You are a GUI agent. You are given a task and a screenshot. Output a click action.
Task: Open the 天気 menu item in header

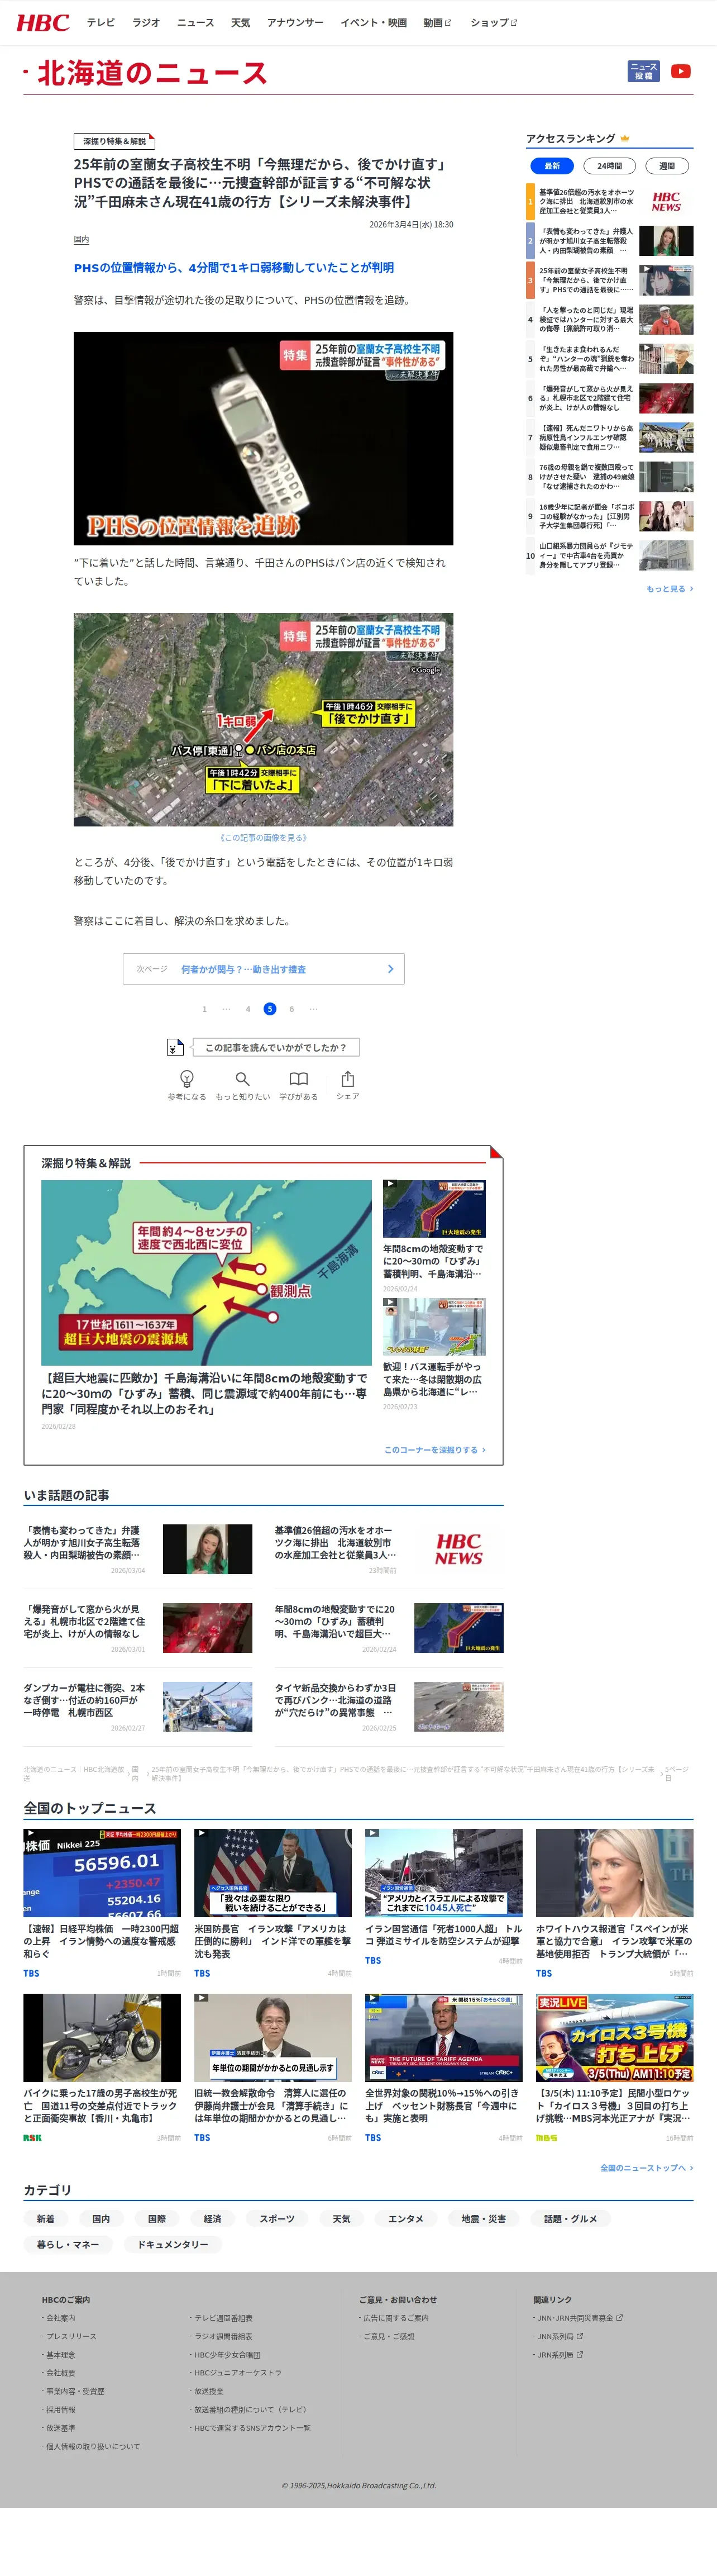click(240, 22)
